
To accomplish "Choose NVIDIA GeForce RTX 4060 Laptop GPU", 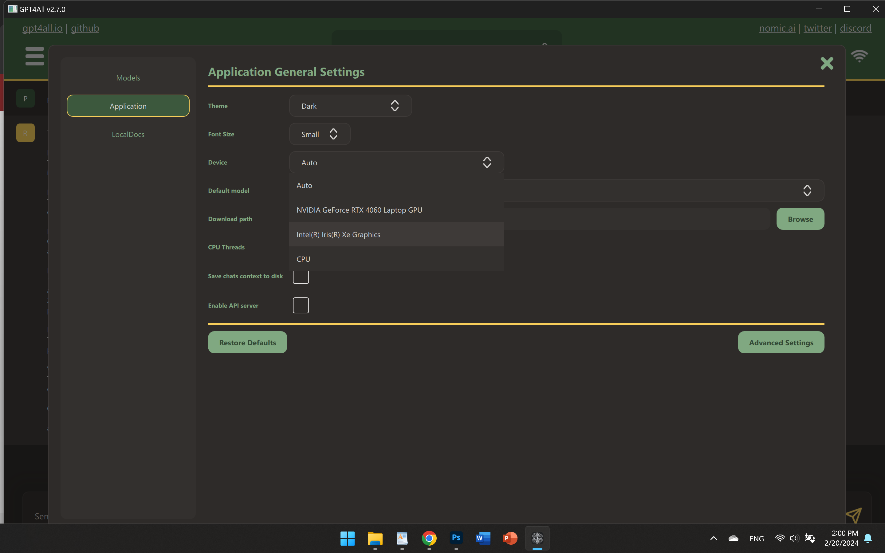I will tap(396, 210).
